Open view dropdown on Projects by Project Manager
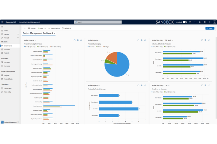Viewport: 217px width, 144px height. pos(94,85)
